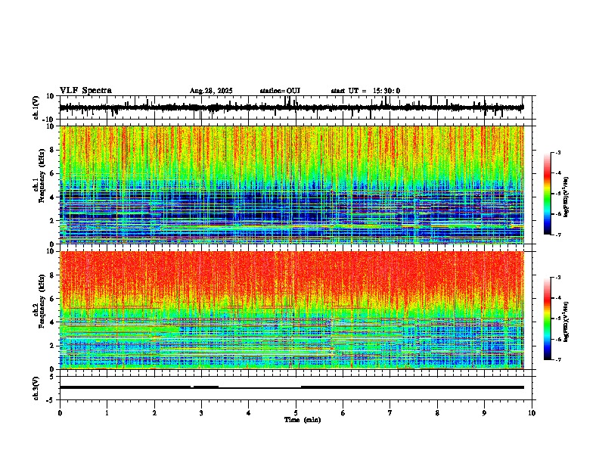Screen dimensions: 599x463
Task: Click the "ch.3(V)" axis label
Action: 36,389
